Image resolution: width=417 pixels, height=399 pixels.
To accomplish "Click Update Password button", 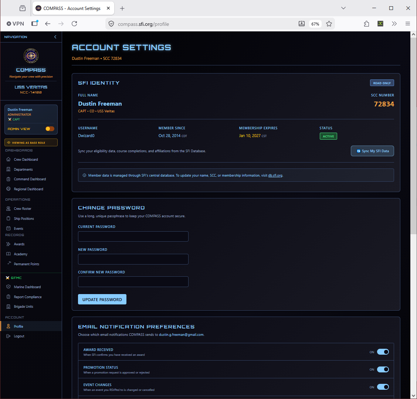I will click(x=102, y=299).
